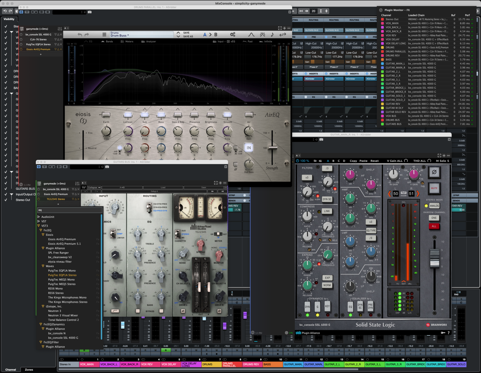The height and width of the screenshot is (373, 481).
Task: Click the eq search field in the plugin browser
Action: coord(70,210)
